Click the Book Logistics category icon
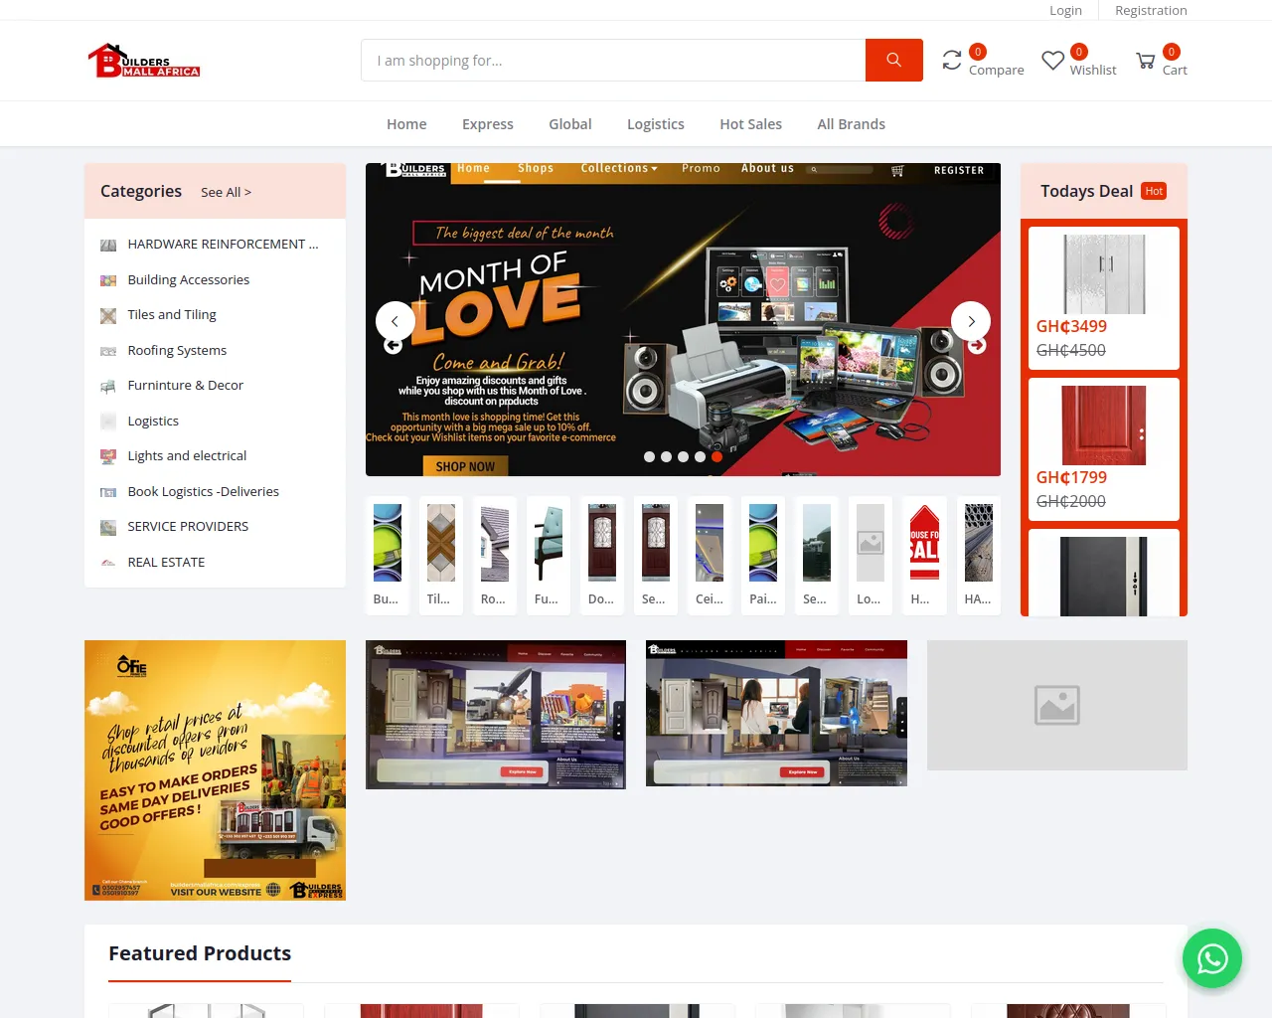The image size is (1272, 1018). [108, 492]
